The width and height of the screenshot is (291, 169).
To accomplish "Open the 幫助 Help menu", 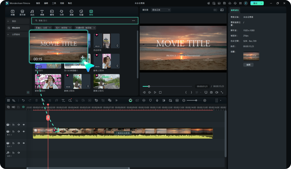I will [70, 3].
